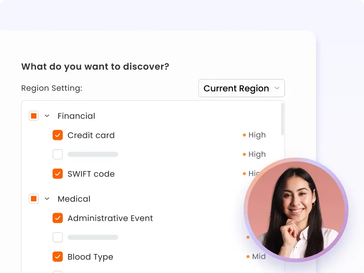Collapse the Medical category chevron

(47, 199)
